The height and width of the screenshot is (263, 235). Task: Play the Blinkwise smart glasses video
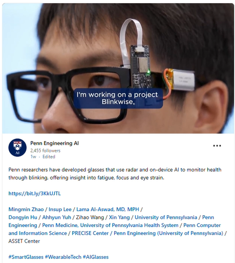118,68
